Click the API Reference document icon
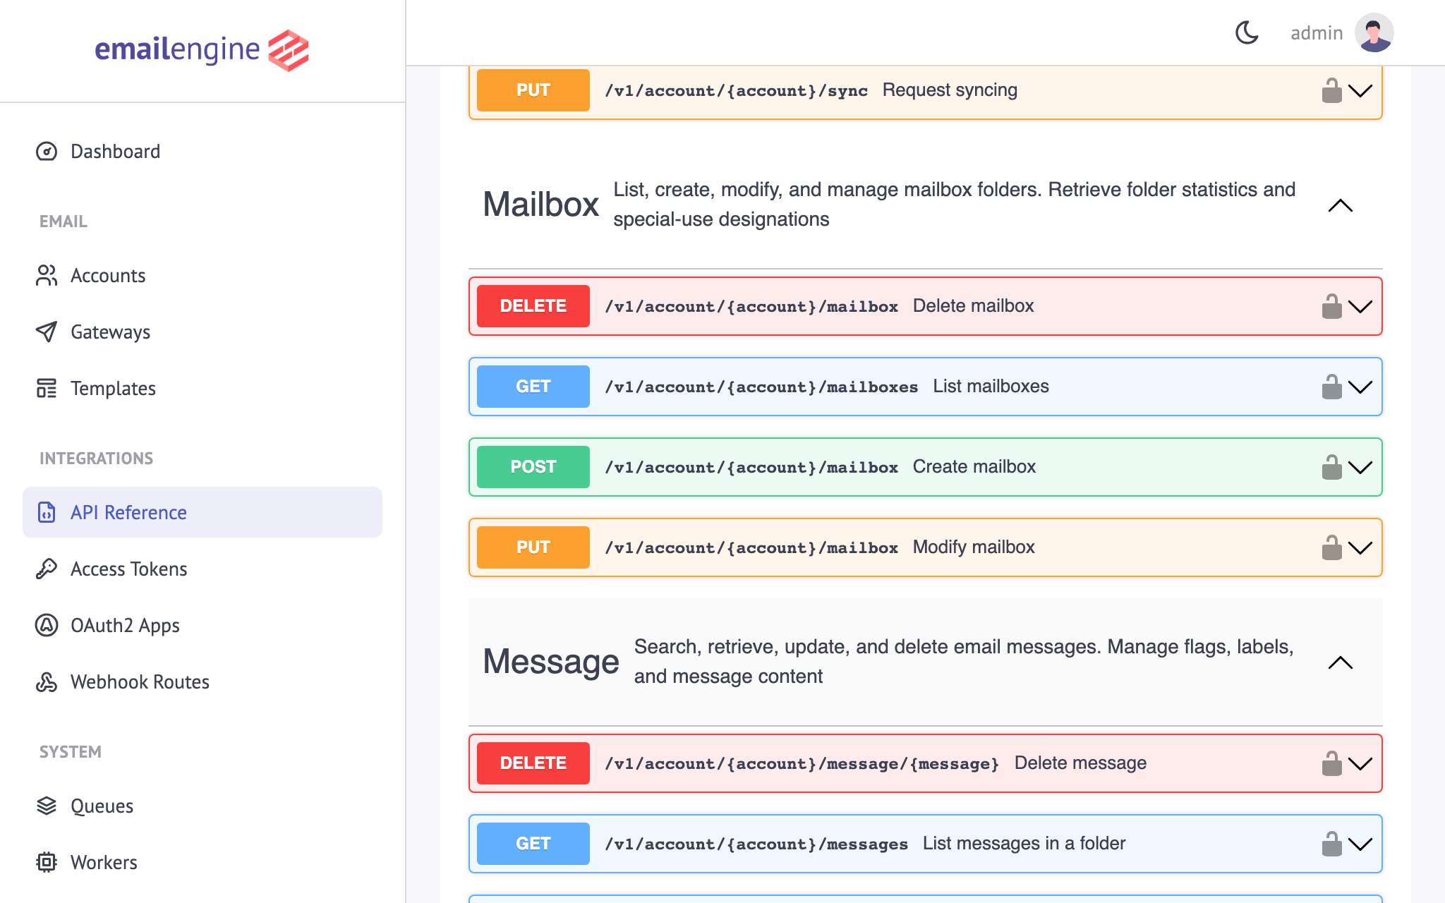1445x903 pixels. click(x=47, y=512)
